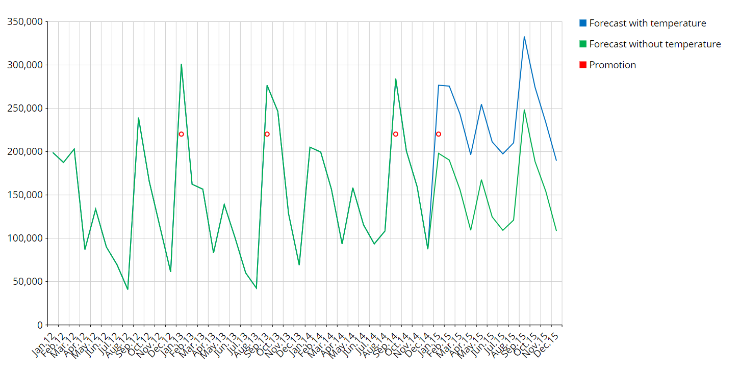
Task: Select the Promotion marker at Sep.13
Action: tap(267, 134)
